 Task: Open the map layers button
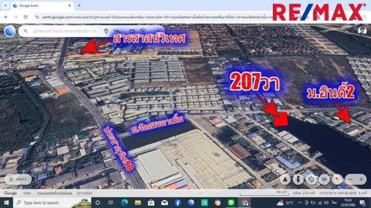pyautogui.click(x=18, y=179)
